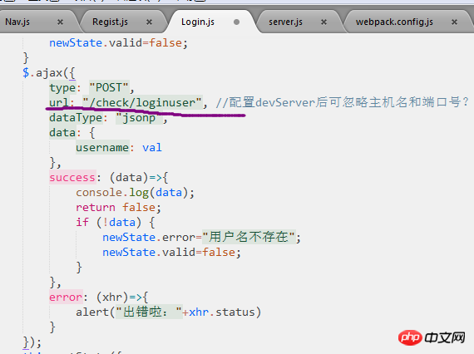Viewport: 474px width, 354px height.
Task: Click the "用户名不存在" error string
Action: tap(249, 237)
